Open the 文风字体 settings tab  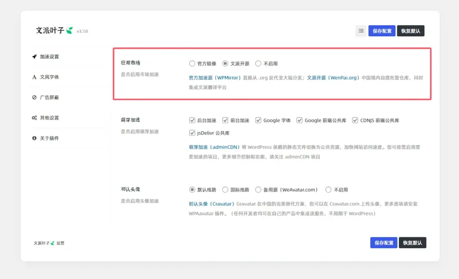tap(49, 77)
